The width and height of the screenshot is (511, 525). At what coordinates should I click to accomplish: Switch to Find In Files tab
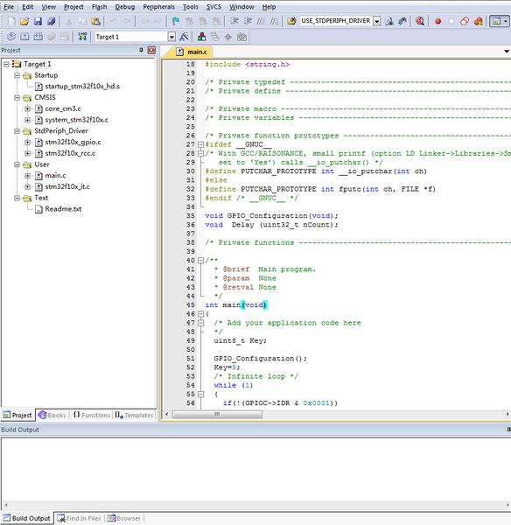coord(79,518)
